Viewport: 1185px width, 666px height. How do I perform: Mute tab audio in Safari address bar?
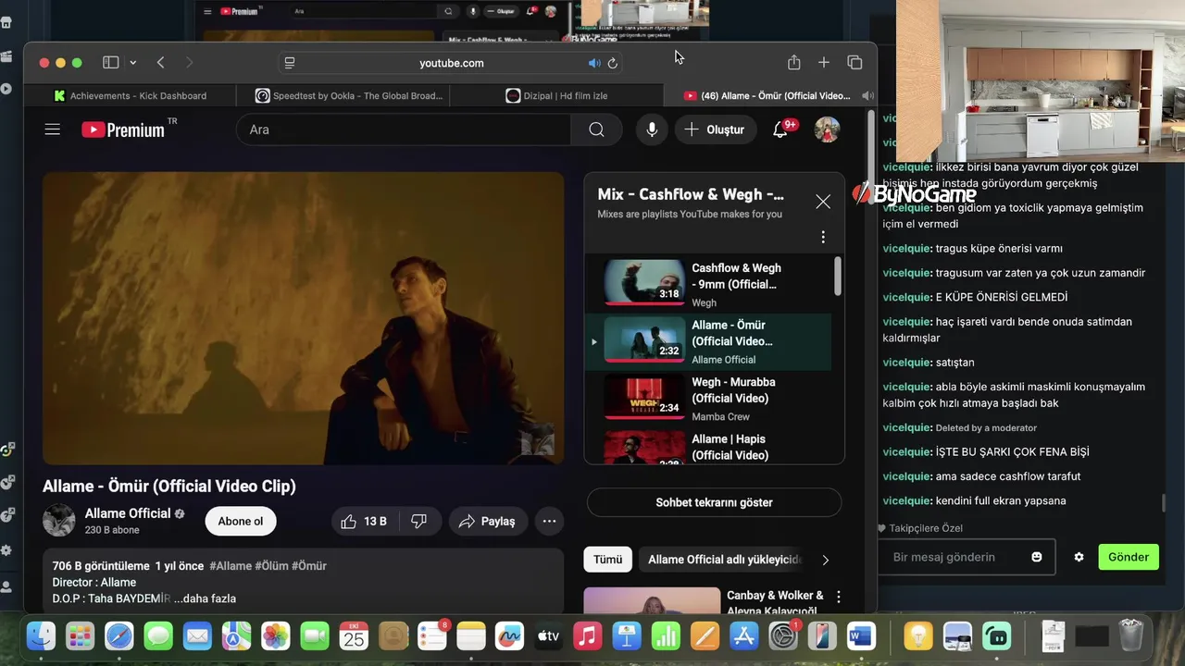tap(593, 63)
